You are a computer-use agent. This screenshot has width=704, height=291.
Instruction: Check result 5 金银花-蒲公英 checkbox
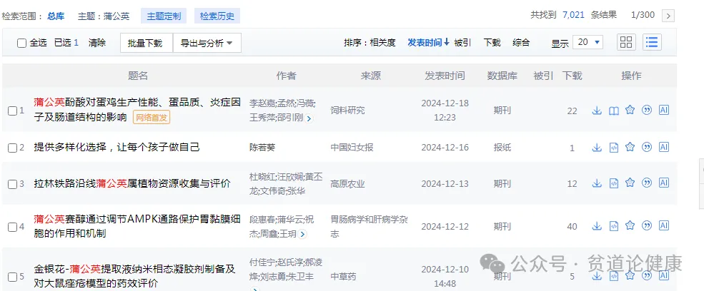[x=13, y=277]
